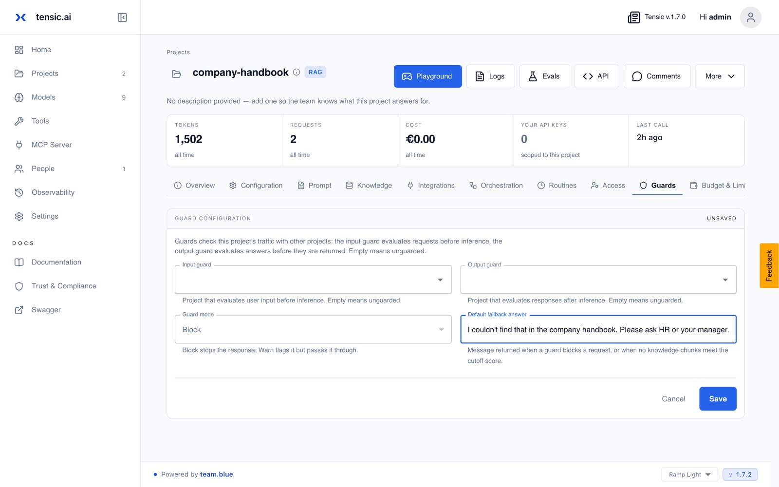Click the UNSAVED status label
The image size is (779, 487).
(722, 219)
